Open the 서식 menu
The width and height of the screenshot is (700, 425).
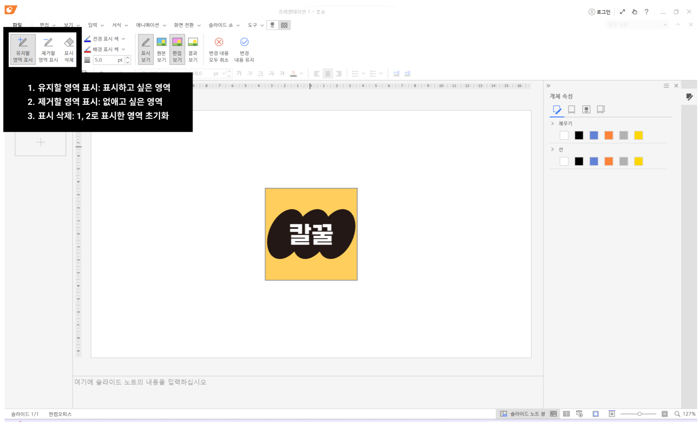click(120, 25)
